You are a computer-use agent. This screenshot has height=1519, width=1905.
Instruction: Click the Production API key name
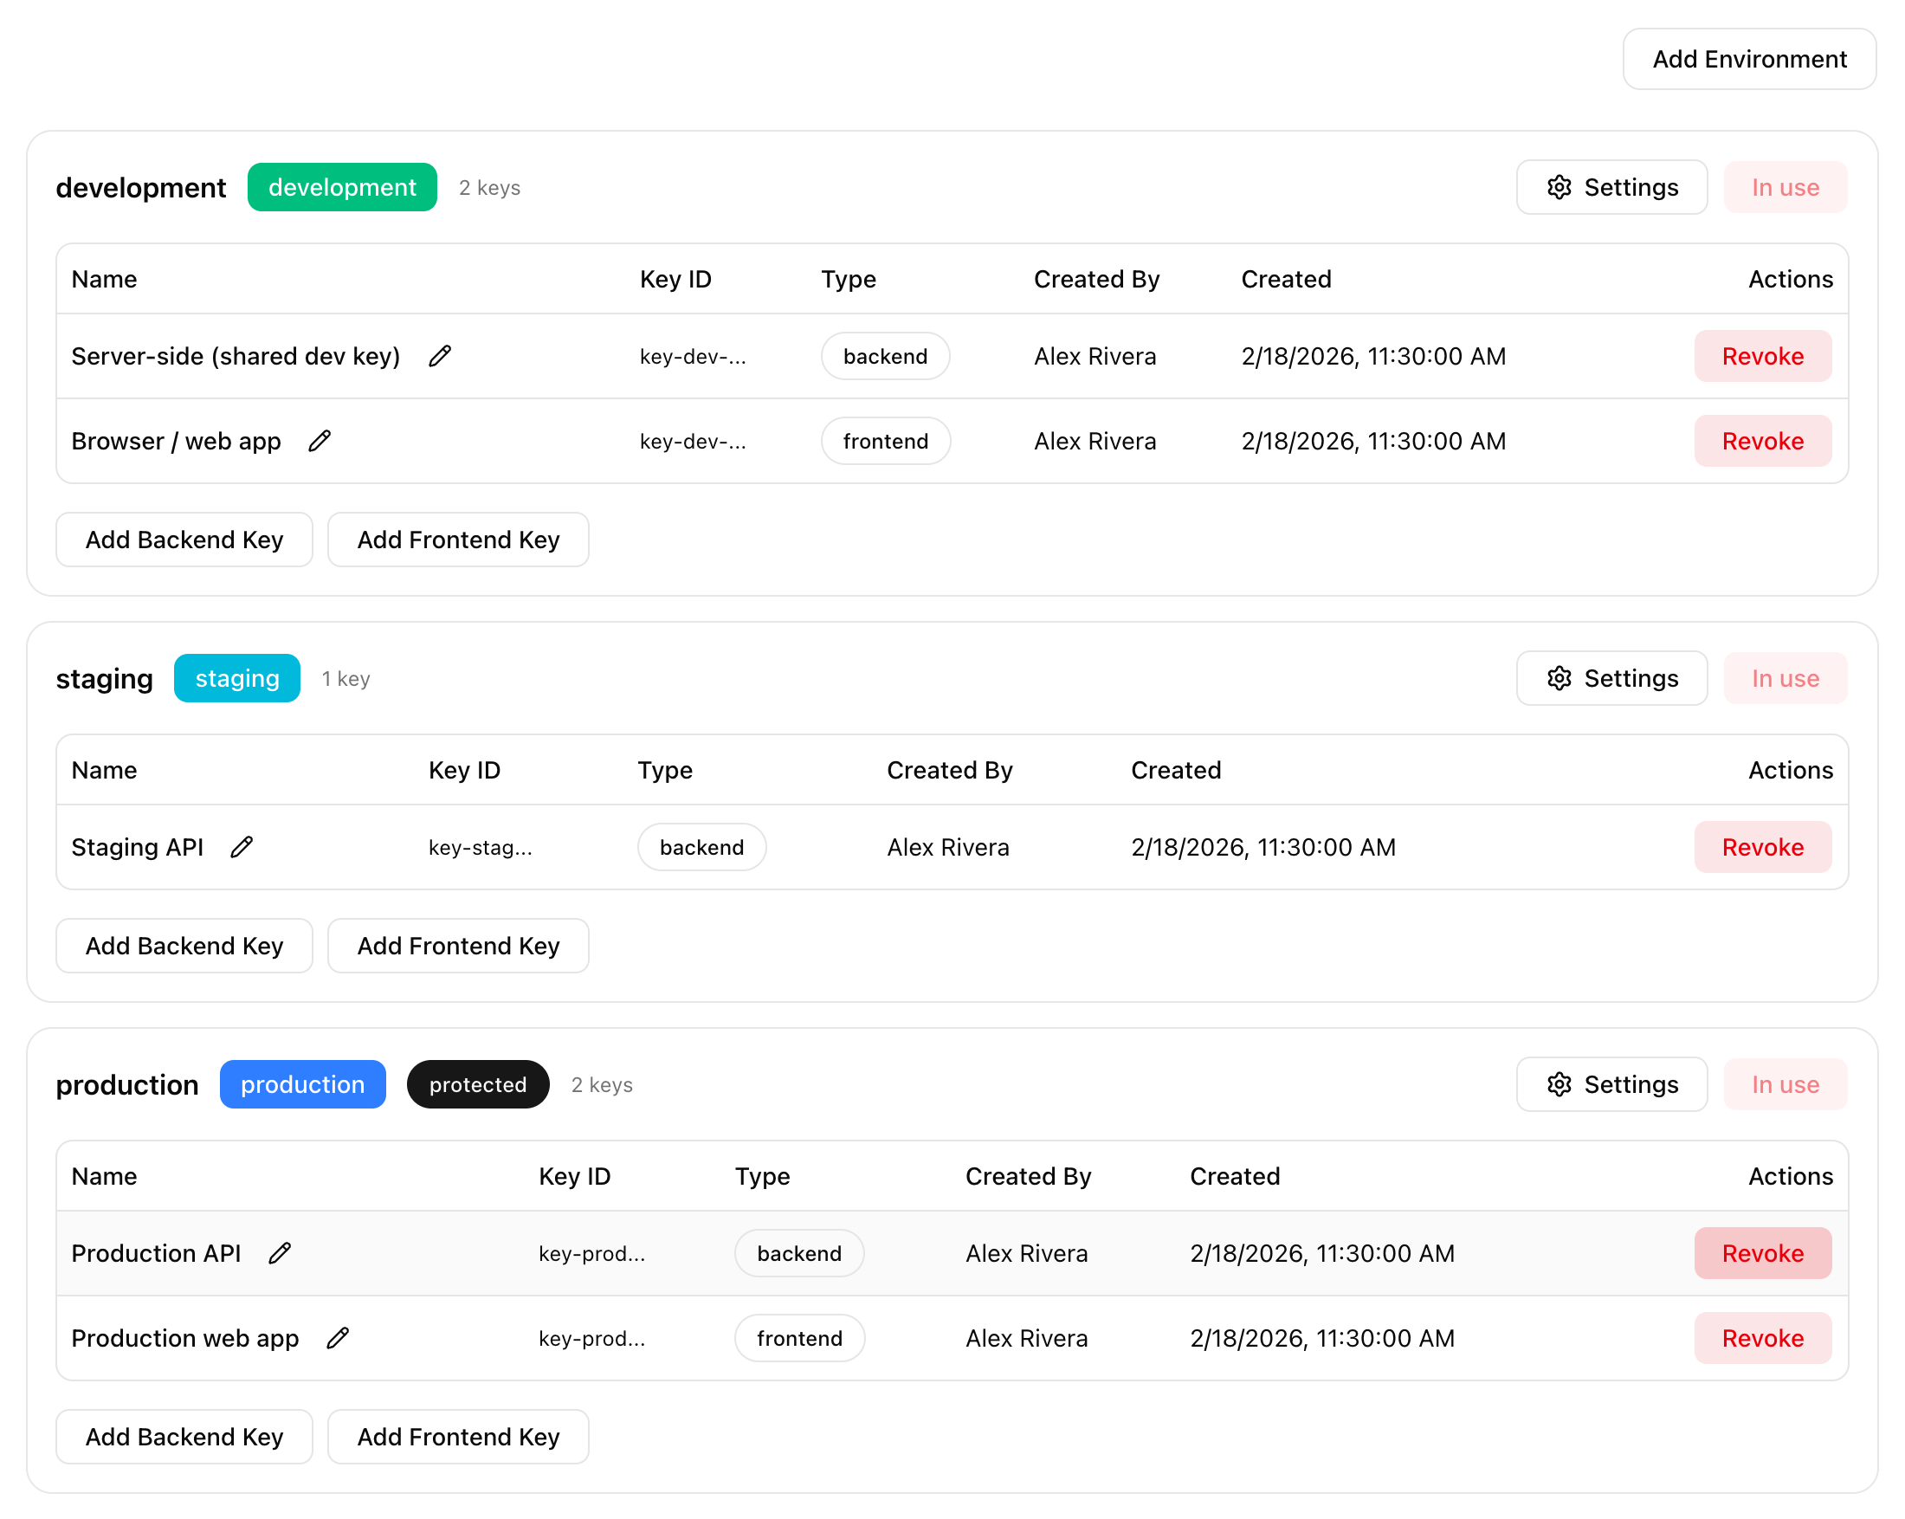pos(156,1253)
